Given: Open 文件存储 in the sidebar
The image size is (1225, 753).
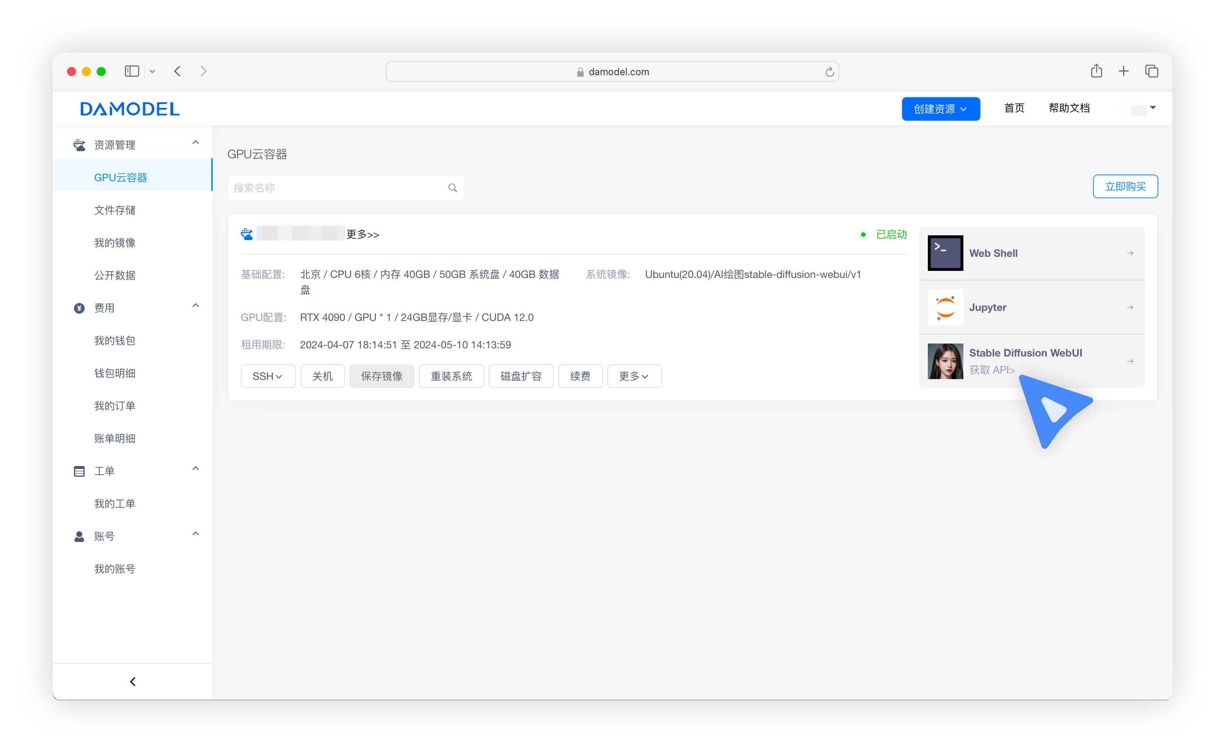Looking at the screenshot, I should [114, 210].
